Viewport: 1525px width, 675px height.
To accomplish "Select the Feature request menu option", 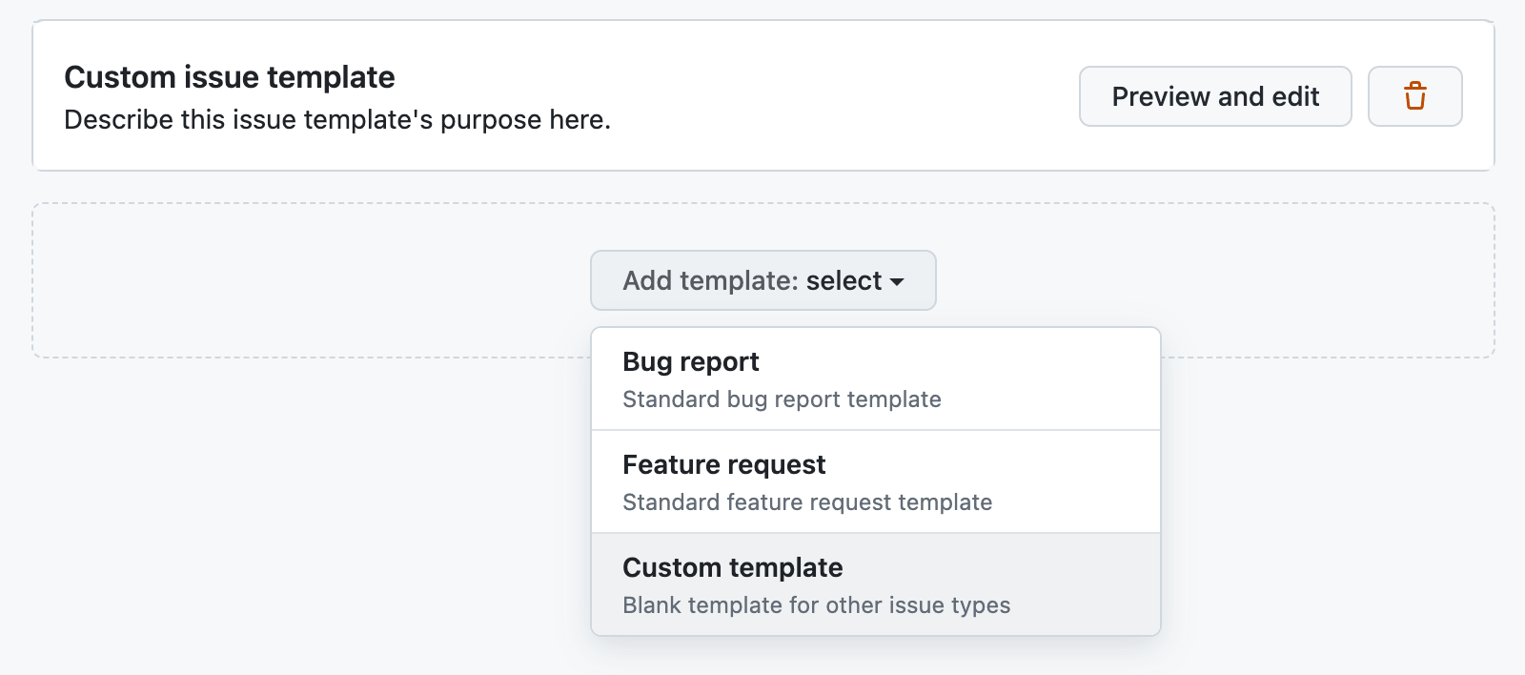I will [x=875, y=482].
